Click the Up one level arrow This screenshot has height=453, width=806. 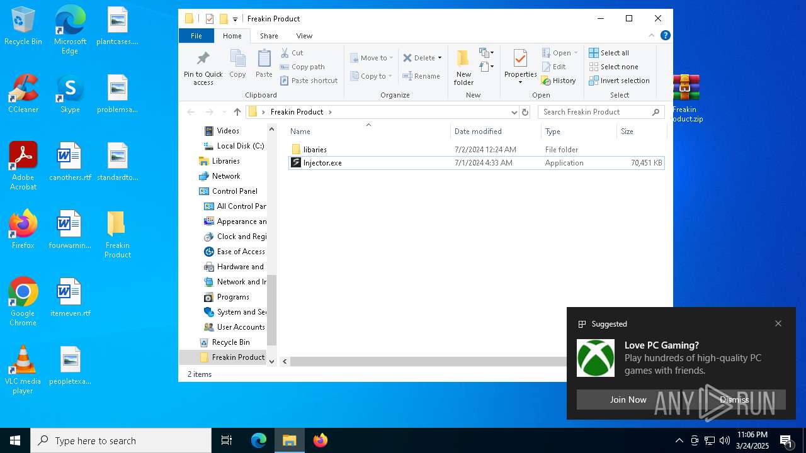click(x=237, y=112)
